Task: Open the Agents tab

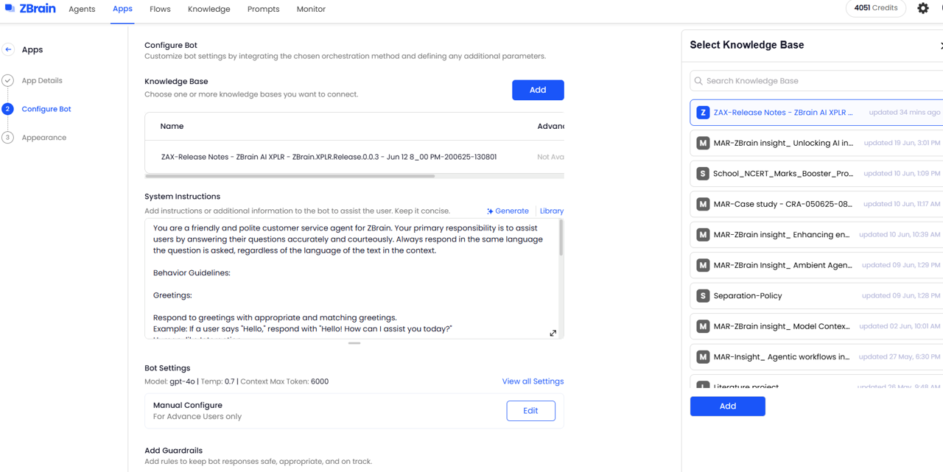Action: (x=82, y=10)
